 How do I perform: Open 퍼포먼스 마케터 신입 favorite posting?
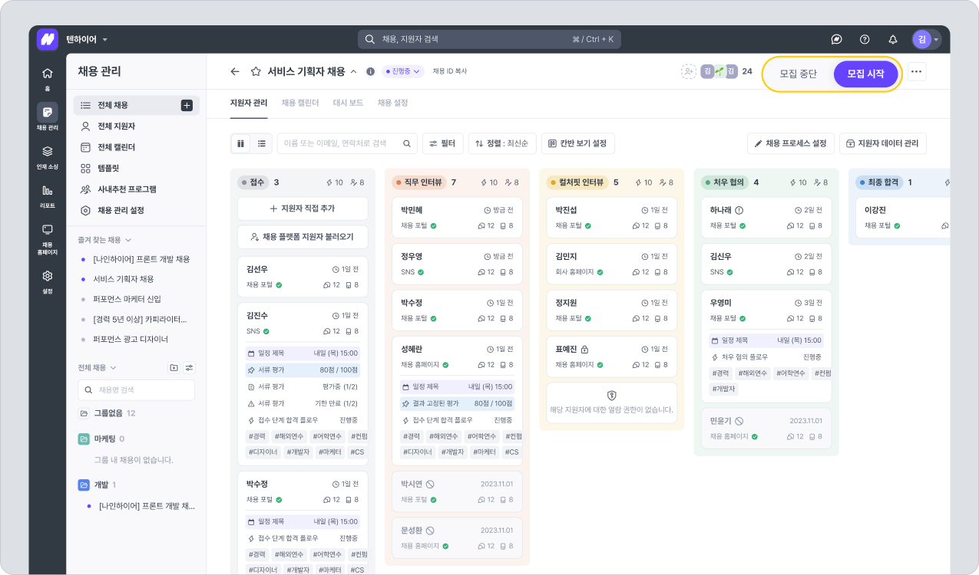pyautogui.click(x=127, y=300)
